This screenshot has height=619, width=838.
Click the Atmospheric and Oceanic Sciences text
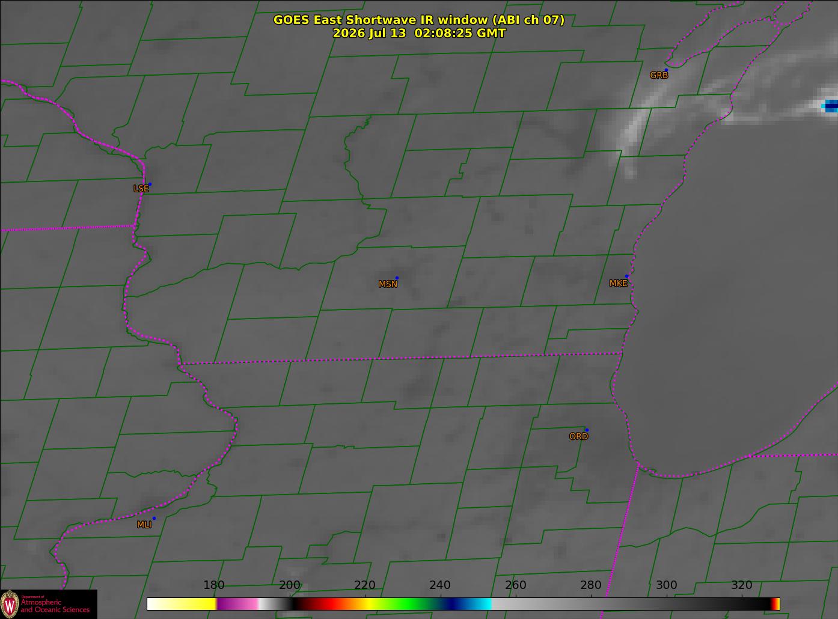click(x=55, y=606)
